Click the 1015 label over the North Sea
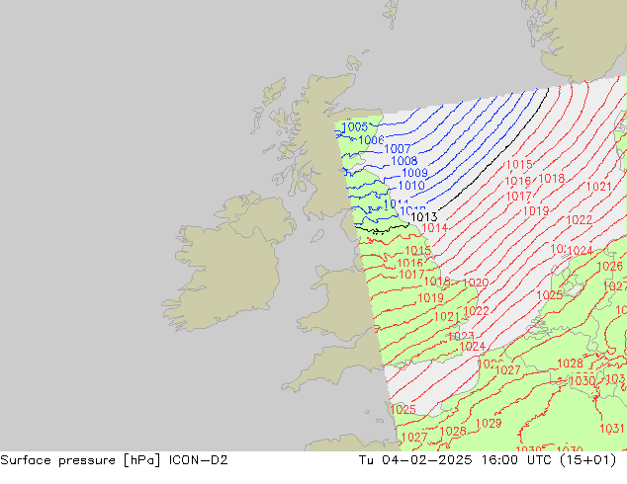Image resolution: width=627 pixels, height=484 pixels. pos(519,165)
